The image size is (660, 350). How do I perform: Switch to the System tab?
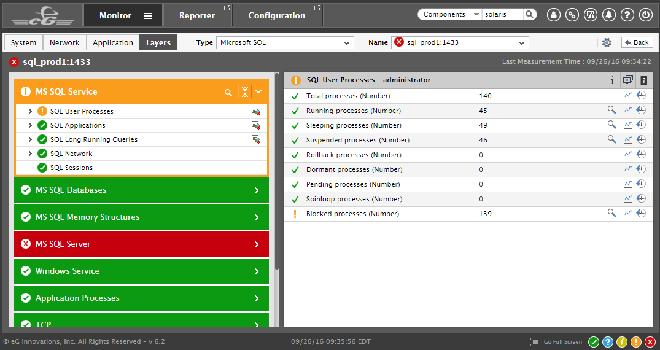pos(23,42)
